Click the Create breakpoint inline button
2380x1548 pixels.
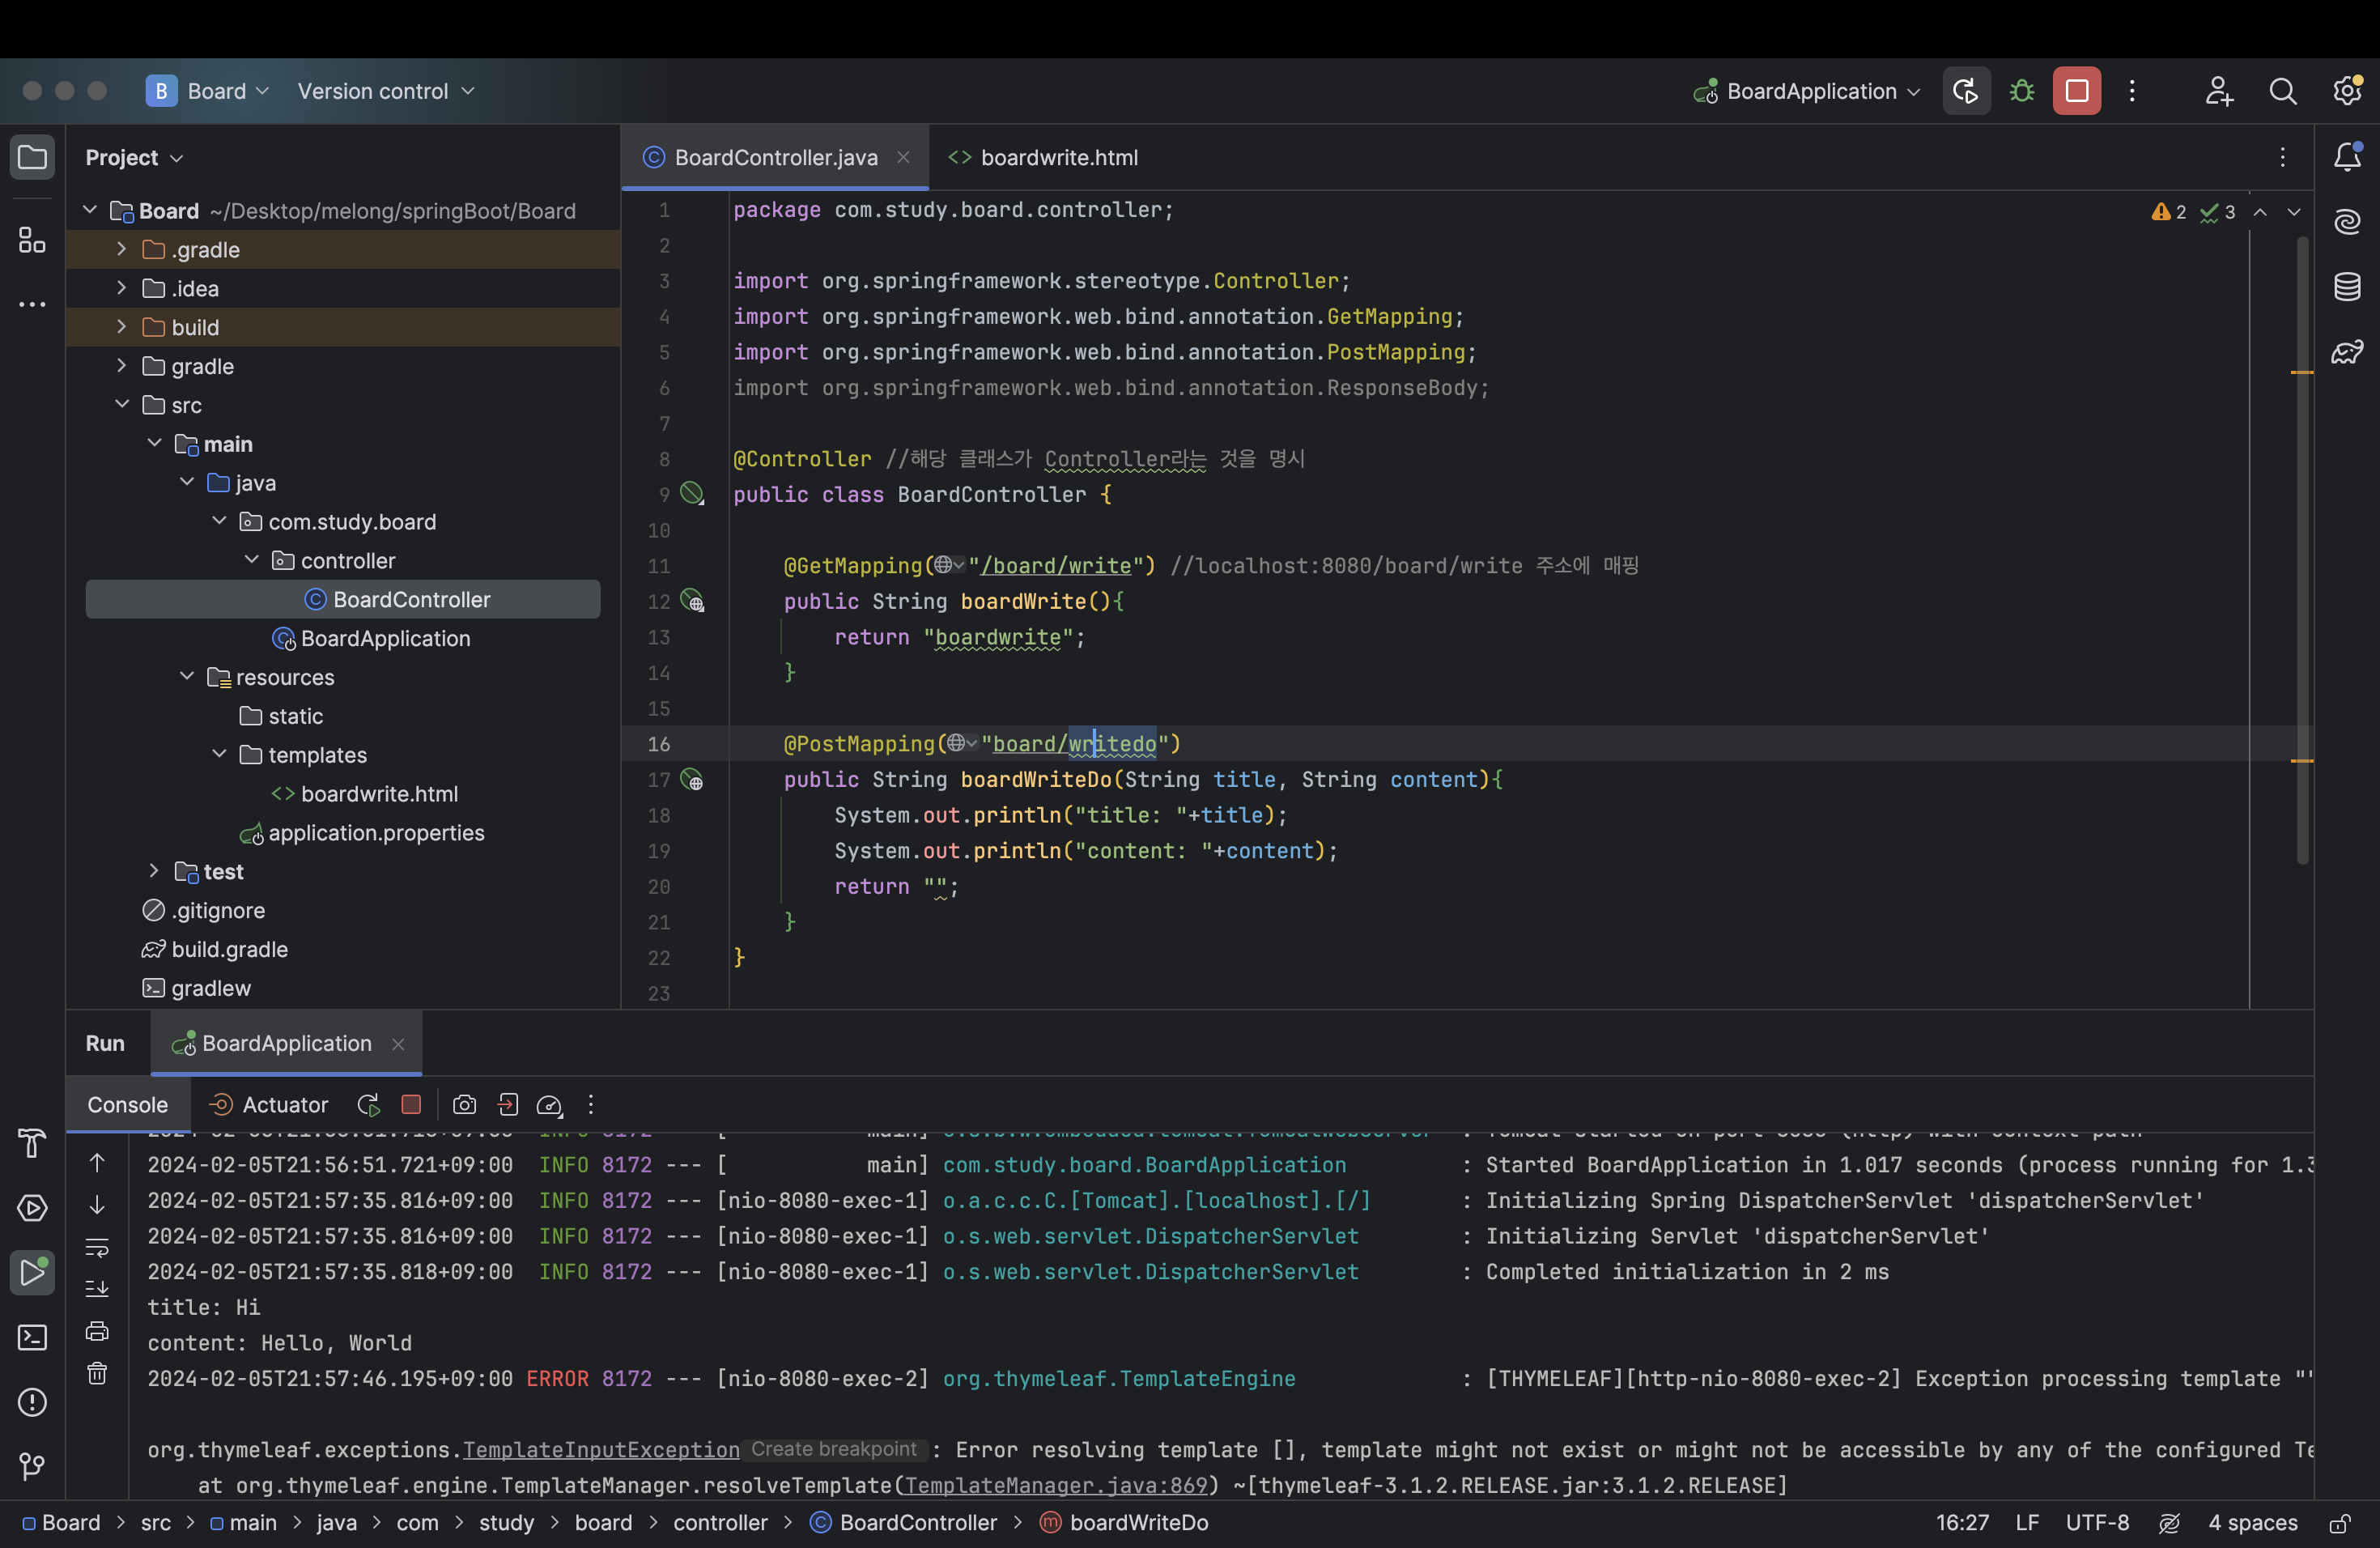833,1449
